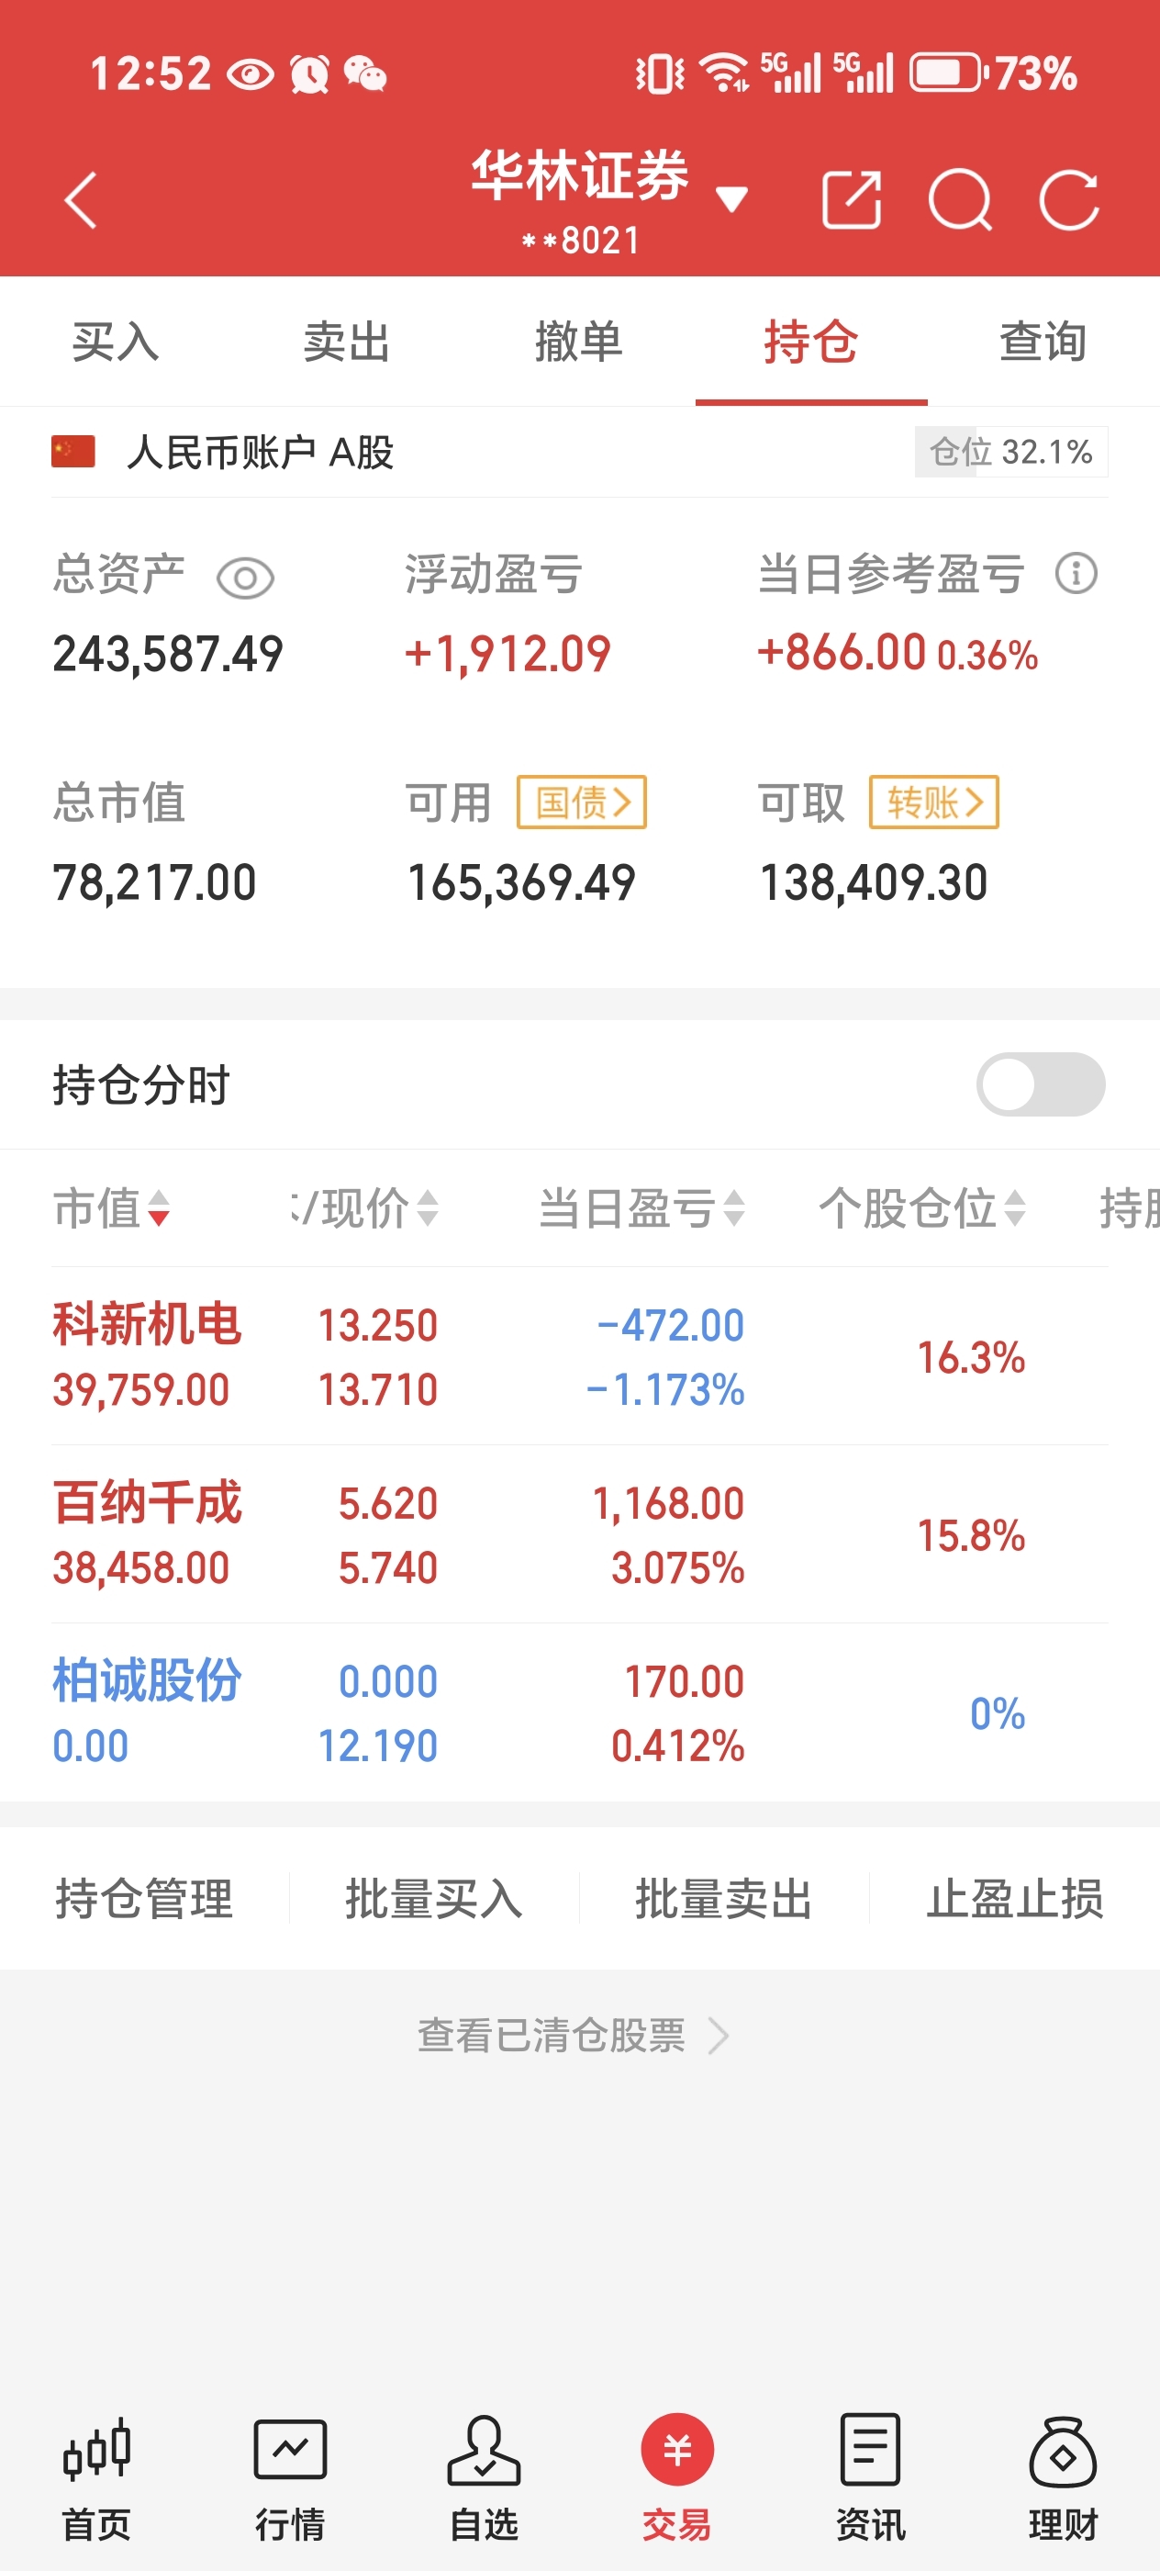
Task: Sort holdings by 个股仓位 column
Action: (922, 1208)
